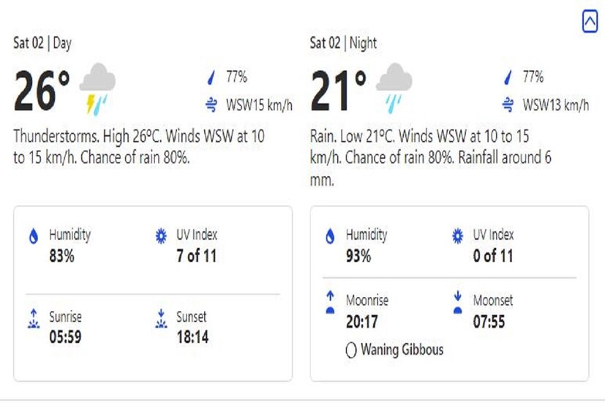Click the 26° daytime high temperature
605x403 pixels.
42,91
